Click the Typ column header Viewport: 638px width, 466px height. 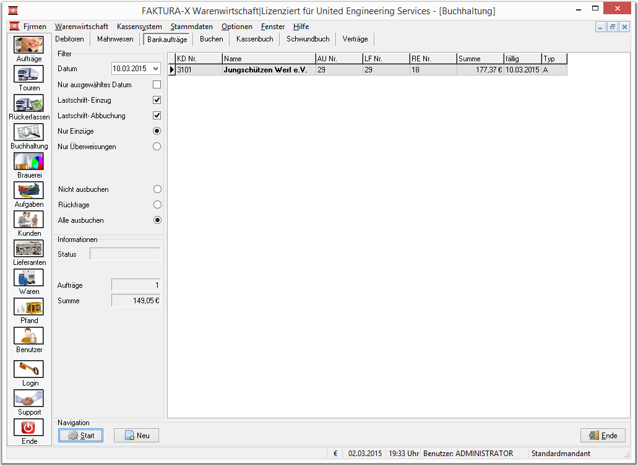pos(554,59)
